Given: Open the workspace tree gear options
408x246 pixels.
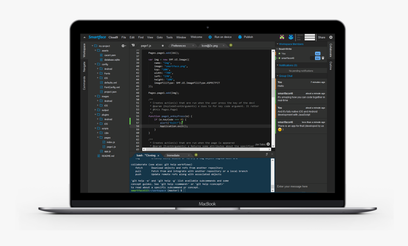Looking at the screenshot, I should point(123,46).
